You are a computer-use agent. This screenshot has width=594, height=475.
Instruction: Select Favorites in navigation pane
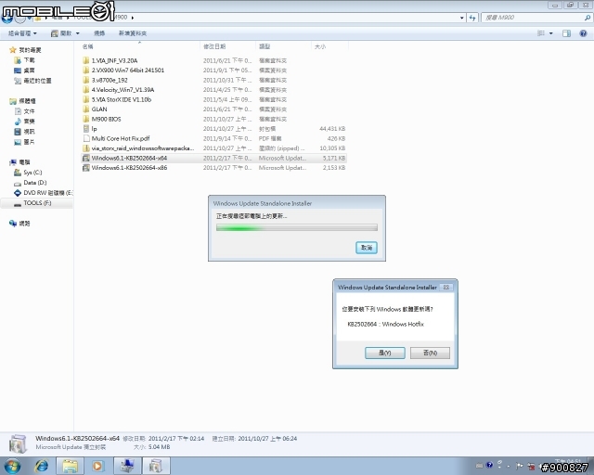pyautogui.click(x=25, y=50)
